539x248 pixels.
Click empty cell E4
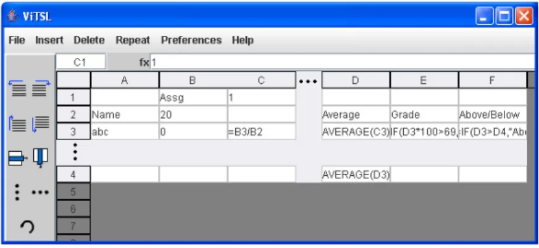coord(424,174)
